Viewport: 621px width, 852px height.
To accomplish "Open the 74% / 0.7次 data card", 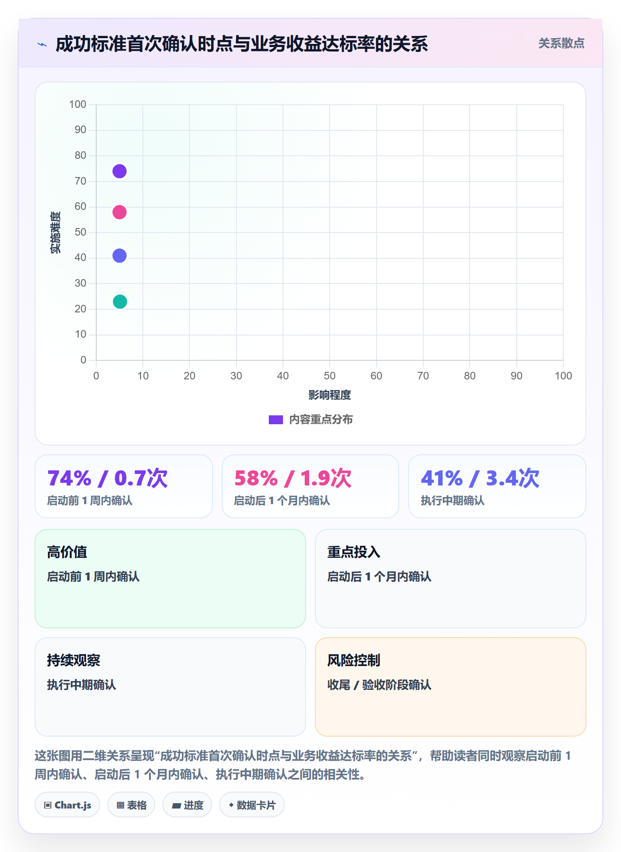I will coord(124,486).
